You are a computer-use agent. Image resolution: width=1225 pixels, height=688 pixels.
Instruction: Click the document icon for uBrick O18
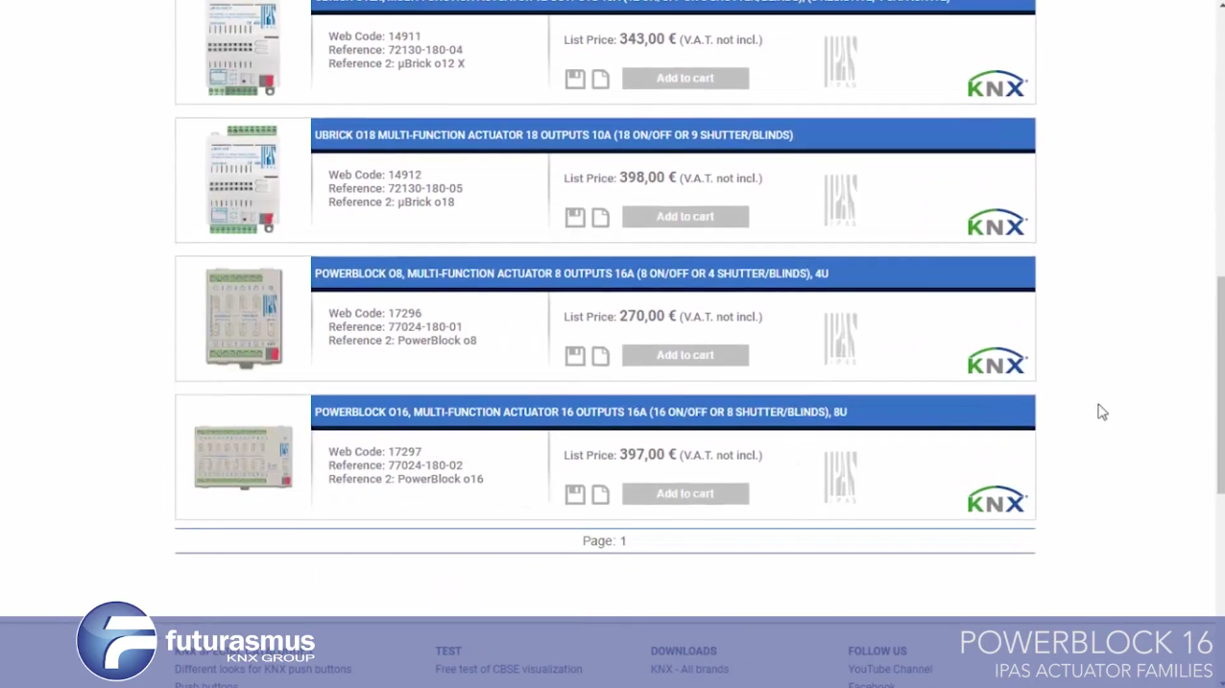click(600, 218)
